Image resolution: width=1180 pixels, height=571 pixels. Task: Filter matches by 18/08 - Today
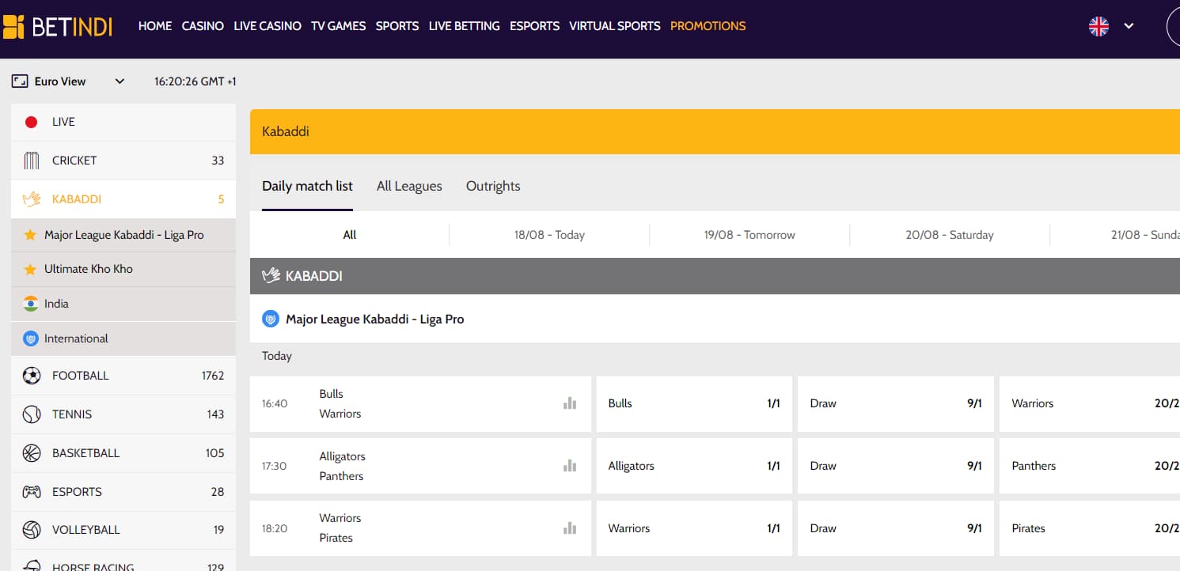pyautogui.click(x=549, y=235)
